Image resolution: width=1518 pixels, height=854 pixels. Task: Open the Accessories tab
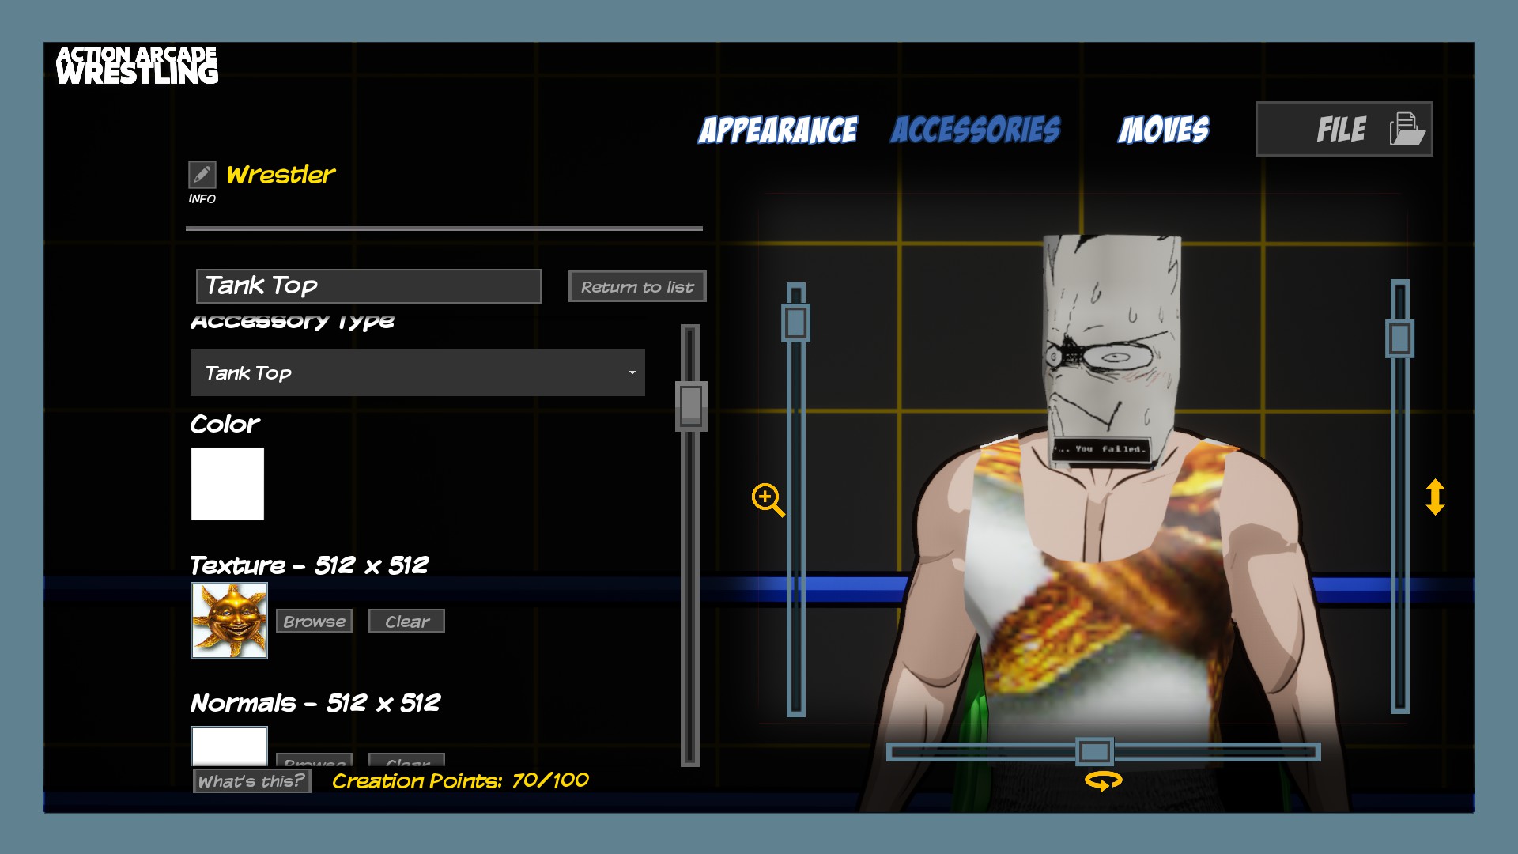coord(976,130)
